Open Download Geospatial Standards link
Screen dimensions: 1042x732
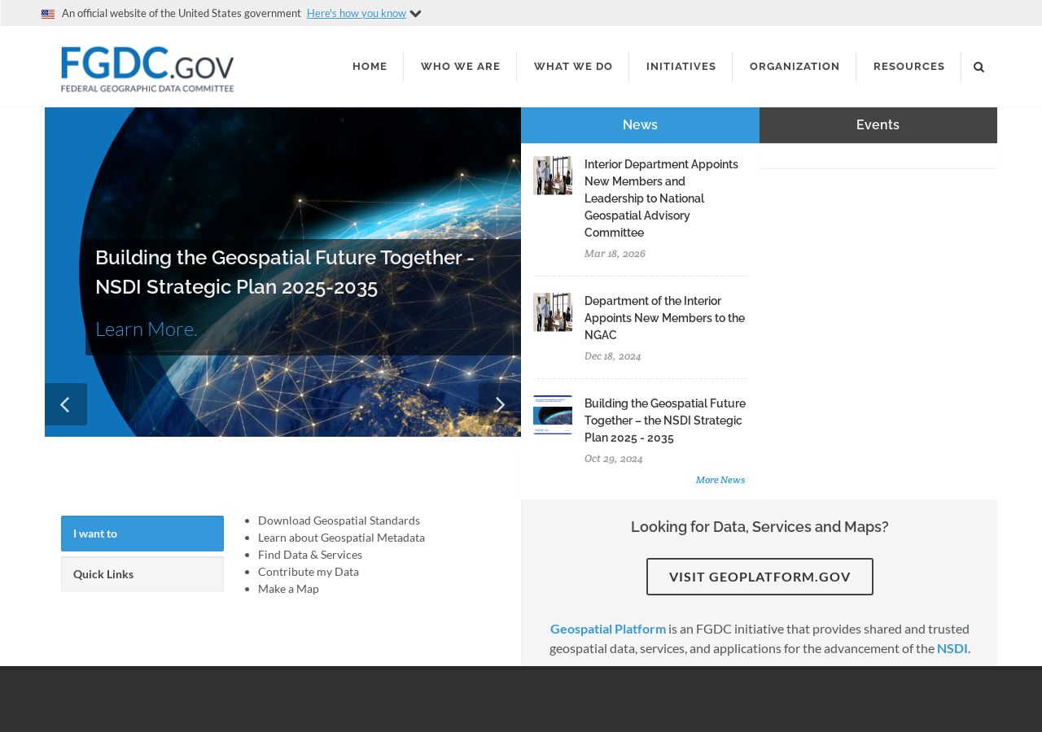[339, 521]
